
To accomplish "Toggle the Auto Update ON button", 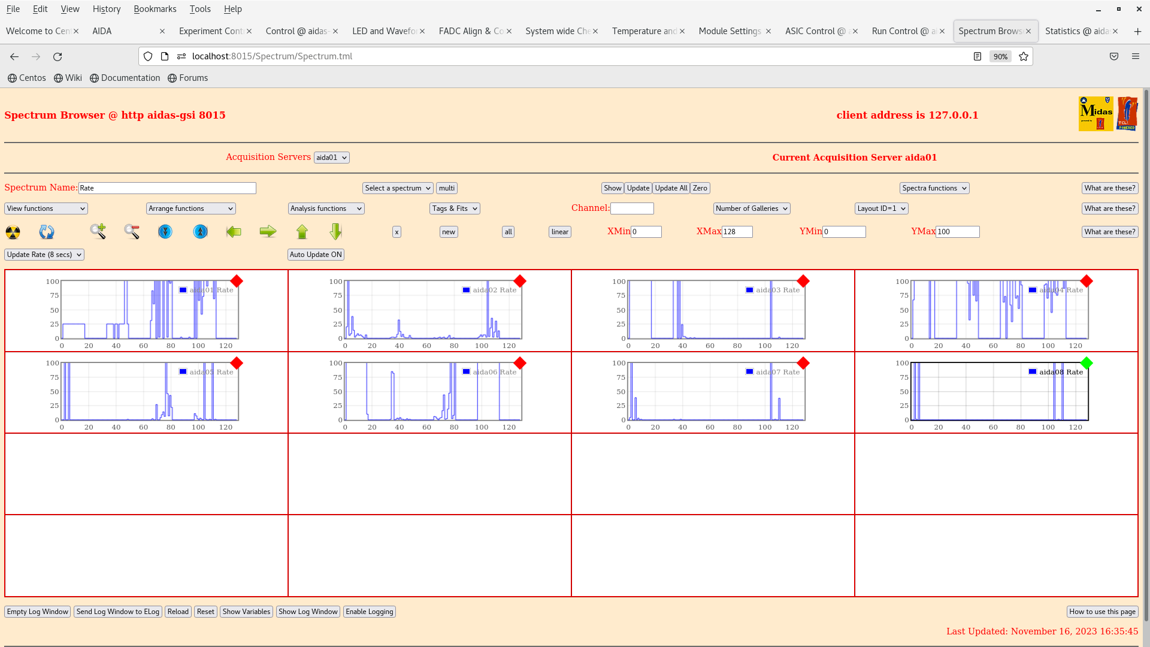I will coord(316,255).
